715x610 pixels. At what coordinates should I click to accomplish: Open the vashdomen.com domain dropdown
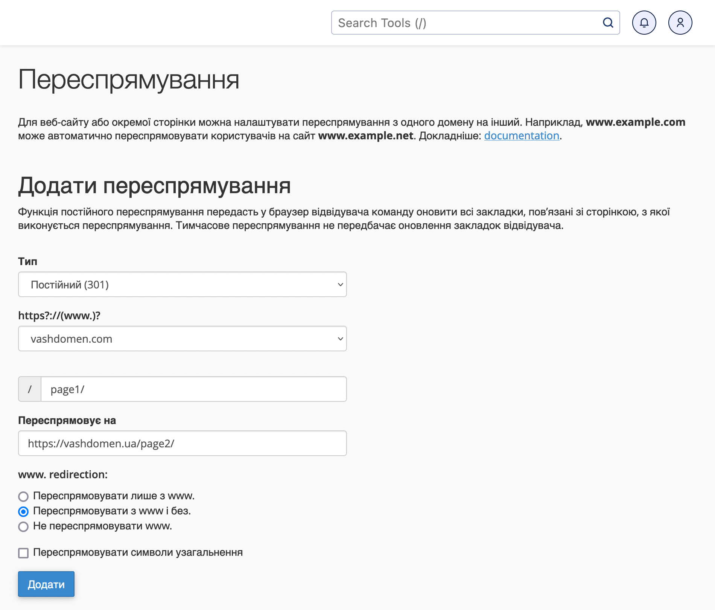183,339
